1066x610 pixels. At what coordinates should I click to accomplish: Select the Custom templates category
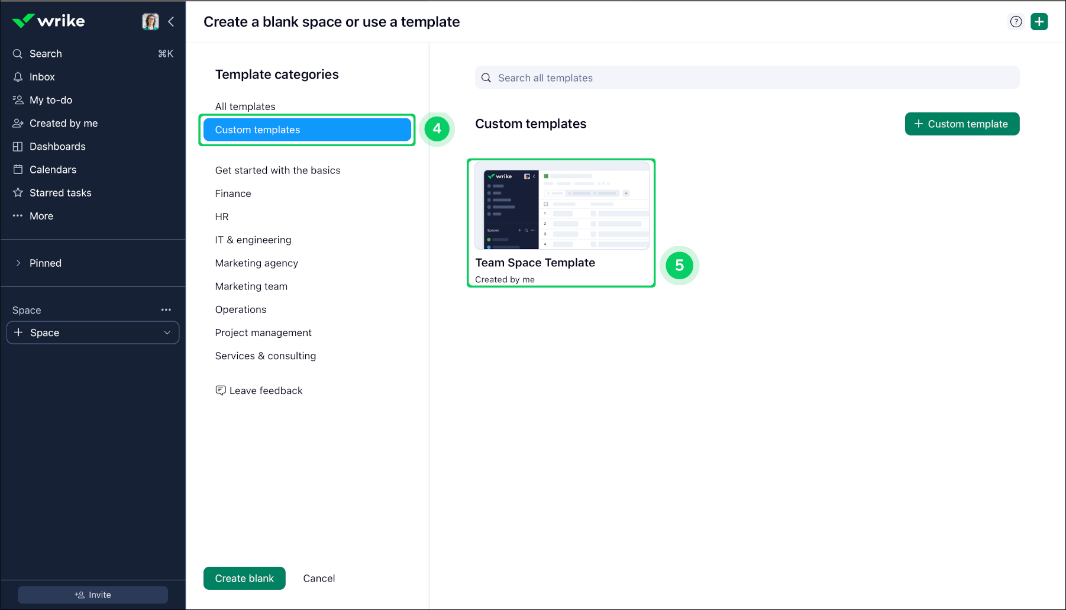[307, 130]
